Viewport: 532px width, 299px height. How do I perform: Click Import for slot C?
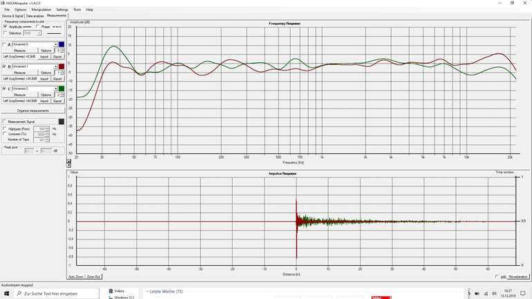(44, 101)
